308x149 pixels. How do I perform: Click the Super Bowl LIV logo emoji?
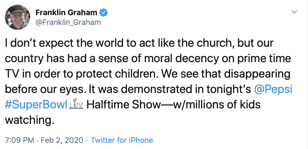(77, 105)
